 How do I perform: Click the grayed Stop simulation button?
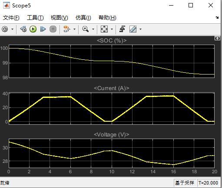tap(53, 29)
